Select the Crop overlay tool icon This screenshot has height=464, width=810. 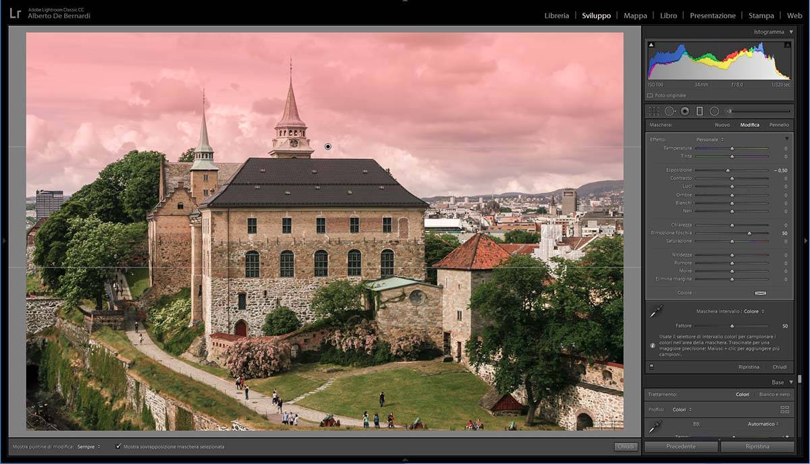point(653,111)
